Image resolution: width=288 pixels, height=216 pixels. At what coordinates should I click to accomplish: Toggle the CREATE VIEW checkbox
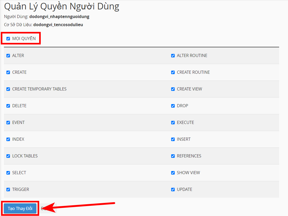(173, 89)
